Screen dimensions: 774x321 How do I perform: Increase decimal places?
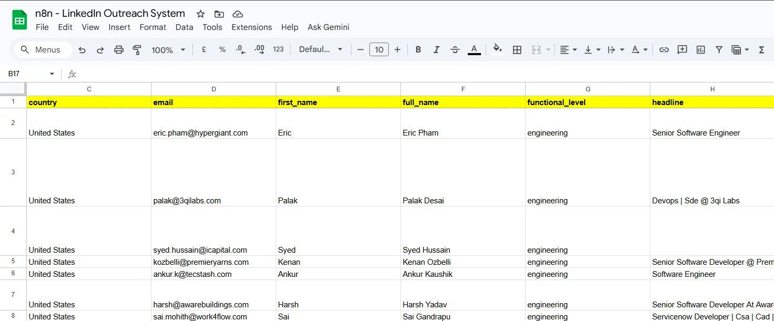(259, 49)
